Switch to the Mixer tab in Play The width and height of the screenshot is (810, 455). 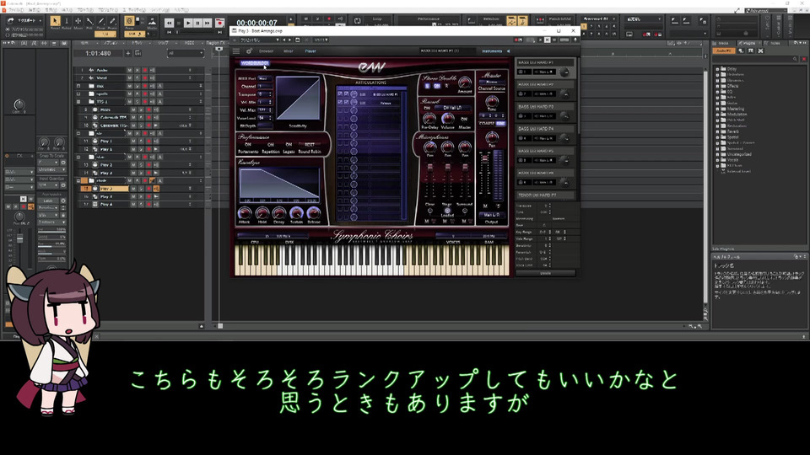289,51
